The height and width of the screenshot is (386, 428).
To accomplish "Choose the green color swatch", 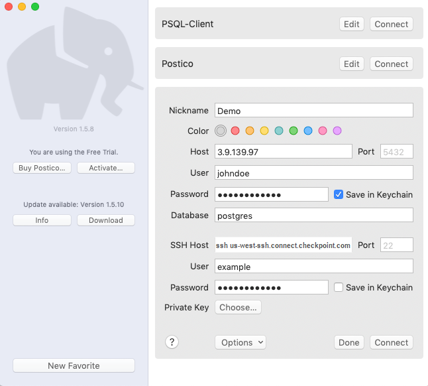I will point(294,131).
